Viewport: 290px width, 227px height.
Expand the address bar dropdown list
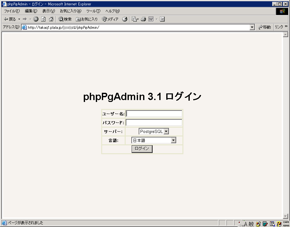pos(252,27)
